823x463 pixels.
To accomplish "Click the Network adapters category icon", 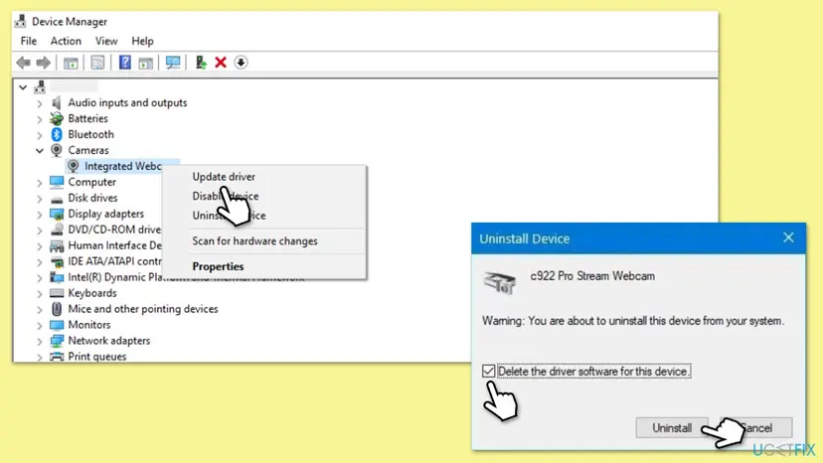I will click(x=57, y=341).
